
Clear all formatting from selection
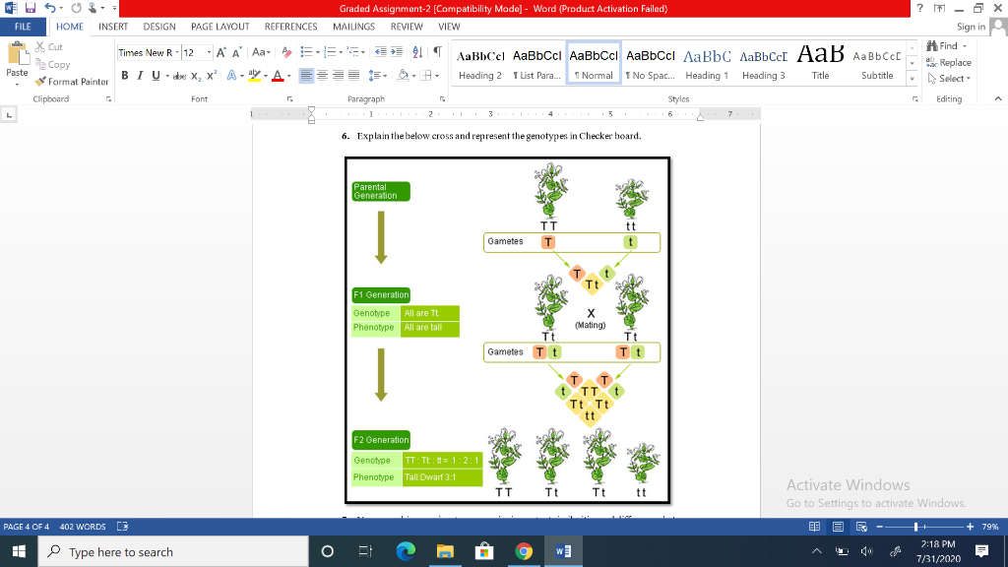pos(285,53)
